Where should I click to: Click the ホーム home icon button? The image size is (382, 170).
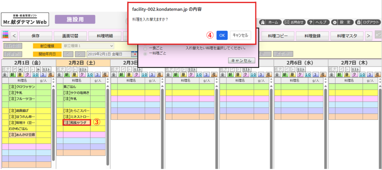tap(269, 22)
